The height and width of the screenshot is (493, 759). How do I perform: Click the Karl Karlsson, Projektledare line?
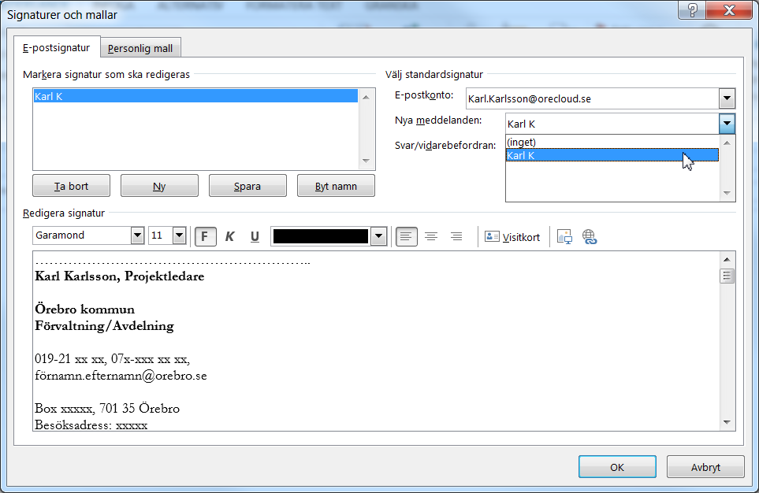click(120, 276)
